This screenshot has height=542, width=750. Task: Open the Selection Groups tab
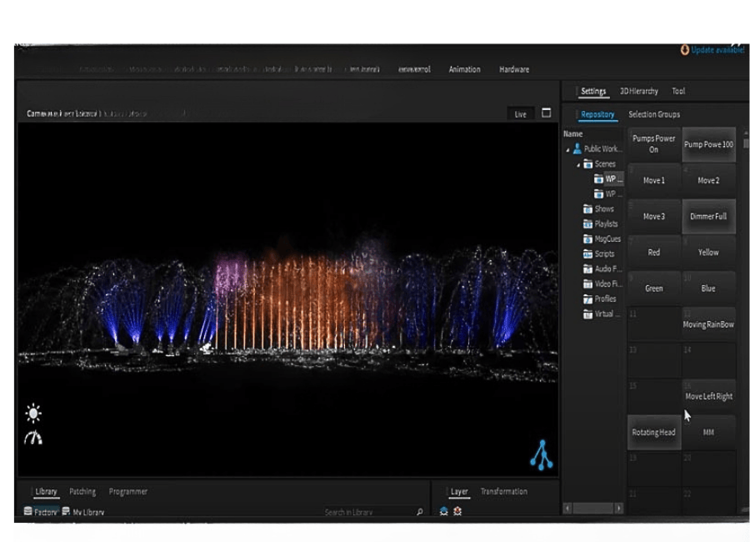click(x=654, y=114)
